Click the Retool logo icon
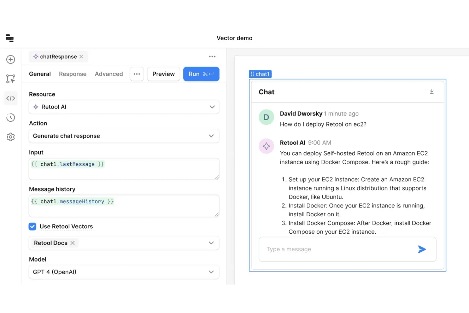469x313 pixels. [10, 38]
